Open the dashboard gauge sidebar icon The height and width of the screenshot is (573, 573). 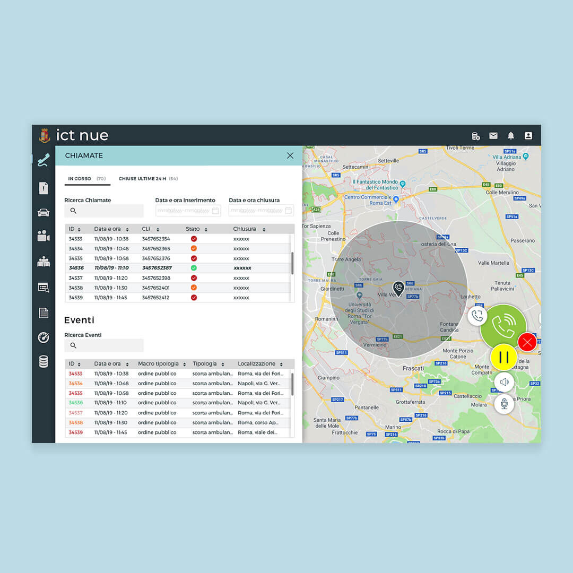[44, 337]
